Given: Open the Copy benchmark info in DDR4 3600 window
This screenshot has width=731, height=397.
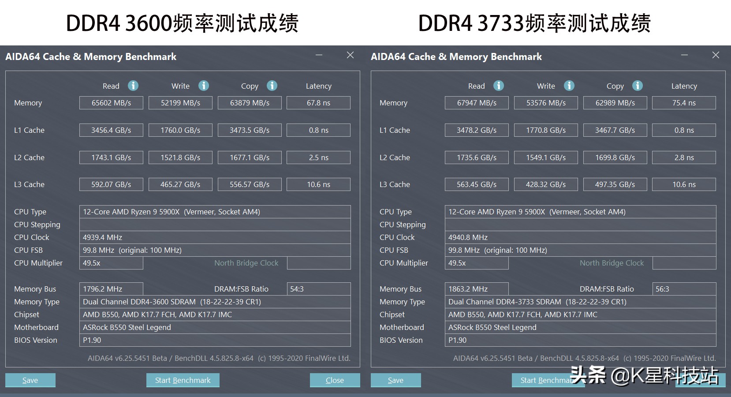Looking at the screenshot, I should click(x=272, y=86).
